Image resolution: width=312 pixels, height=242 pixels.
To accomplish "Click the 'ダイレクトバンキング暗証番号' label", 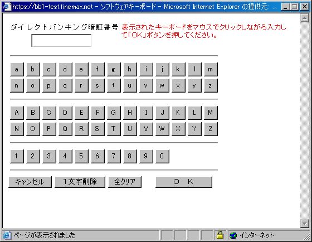I will click(65, 27).
